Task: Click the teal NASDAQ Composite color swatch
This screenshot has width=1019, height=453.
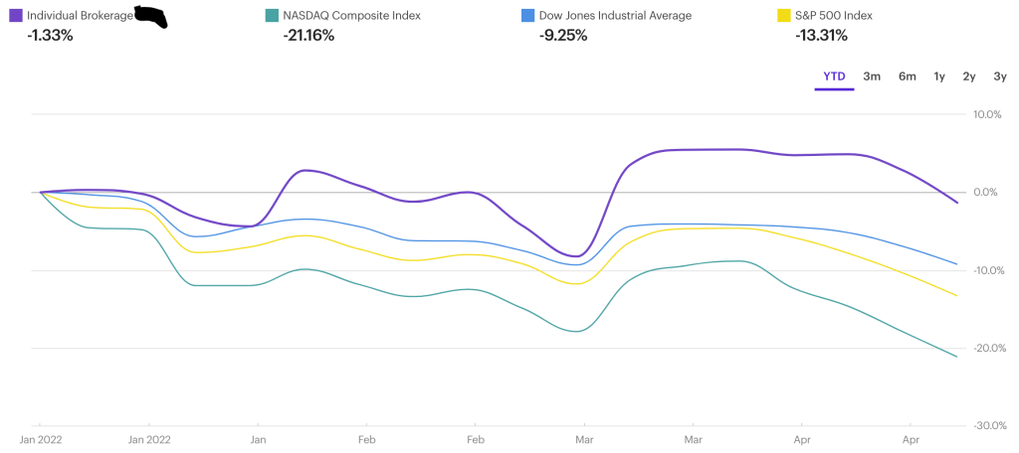Action: click(272, 16)
